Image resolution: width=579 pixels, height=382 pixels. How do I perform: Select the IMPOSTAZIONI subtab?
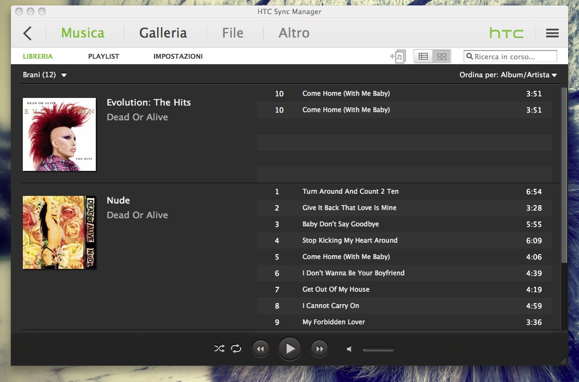(x=178, y=57)
